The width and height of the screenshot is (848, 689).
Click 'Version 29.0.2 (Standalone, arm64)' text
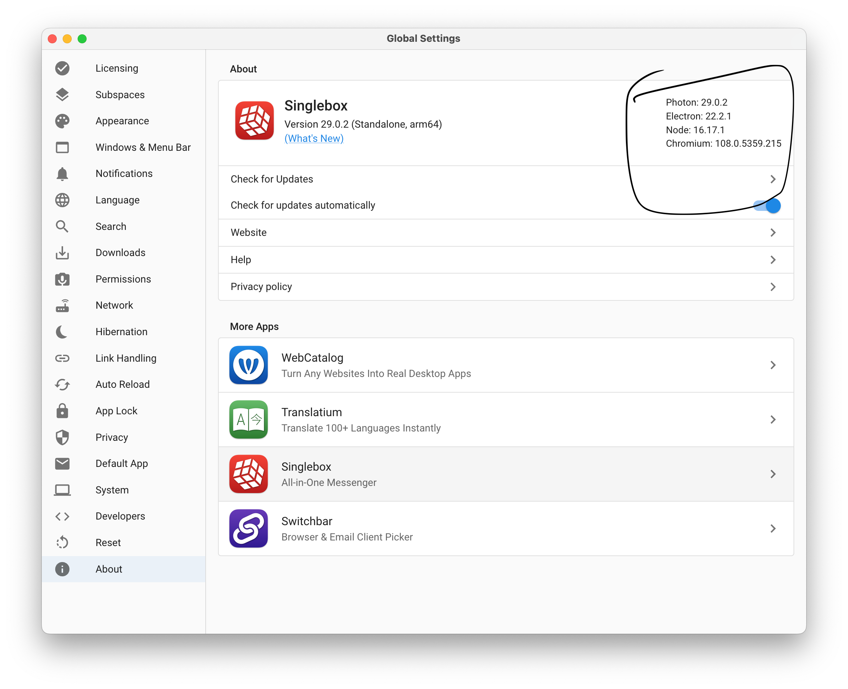[363, 125]
